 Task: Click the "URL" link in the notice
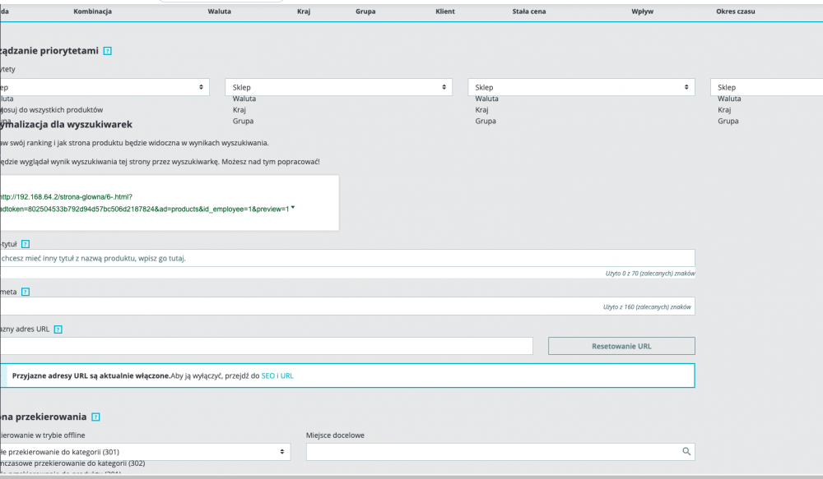tap(286, 375)
